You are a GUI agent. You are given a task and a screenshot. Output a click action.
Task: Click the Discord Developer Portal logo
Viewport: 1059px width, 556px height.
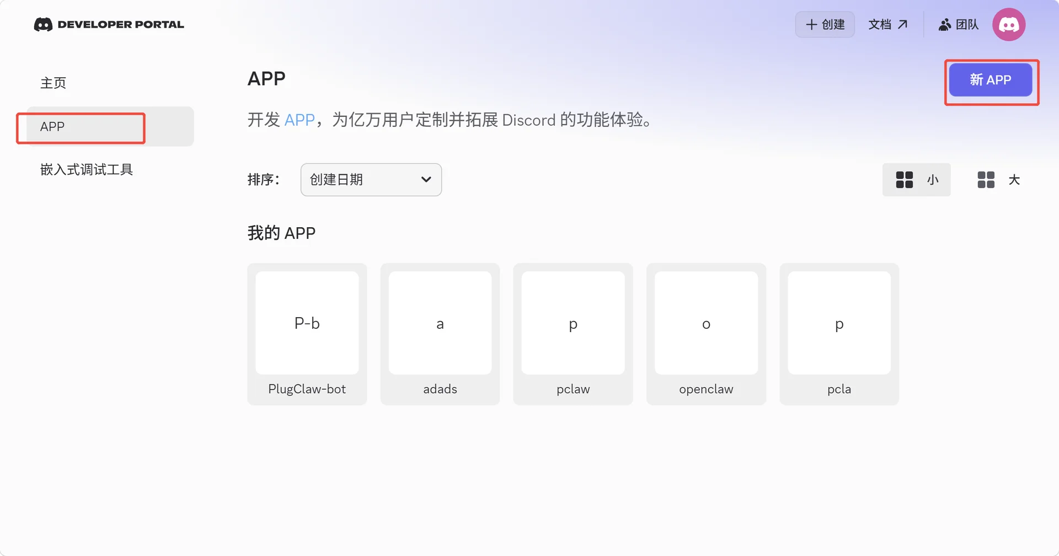coord(109,24)
